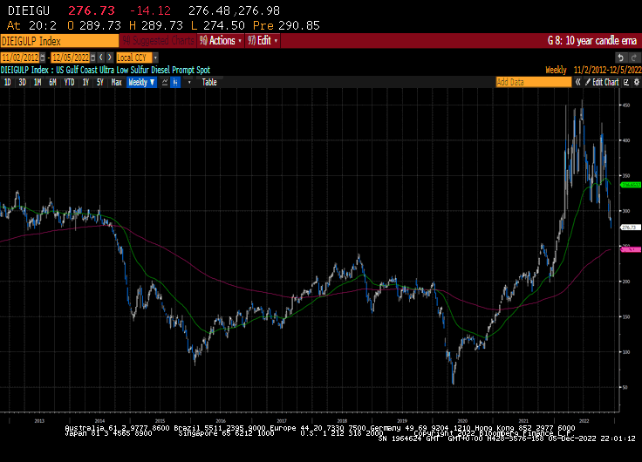
Task: Click the end date 12/05/2022 field
Action: 71,58
